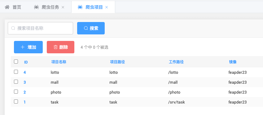Image resolution: width=263 pixels, height=115 pixels.
Task: Check the checkbox for the task row
Action: coord(16,102)
